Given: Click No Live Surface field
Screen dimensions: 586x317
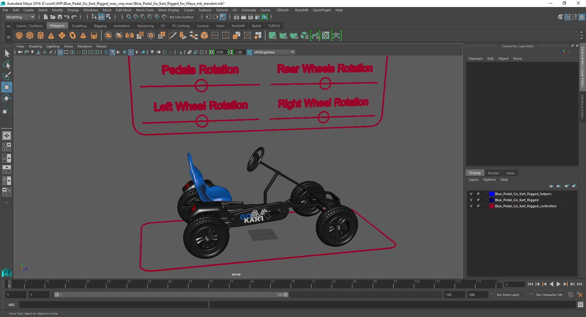Looking at the screenshot, I should [x=183, y=17].
